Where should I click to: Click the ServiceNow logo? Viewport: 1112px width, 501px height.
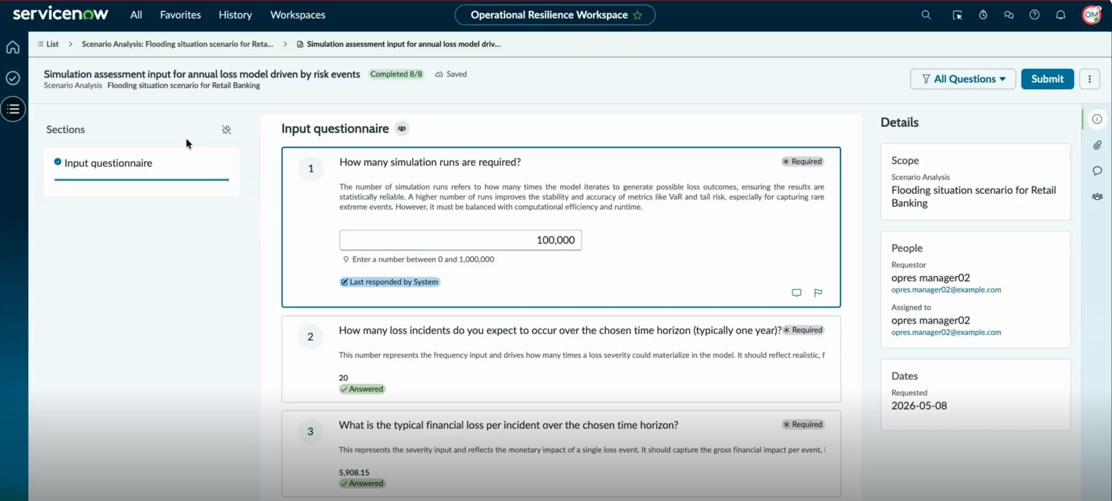(60, 14)
